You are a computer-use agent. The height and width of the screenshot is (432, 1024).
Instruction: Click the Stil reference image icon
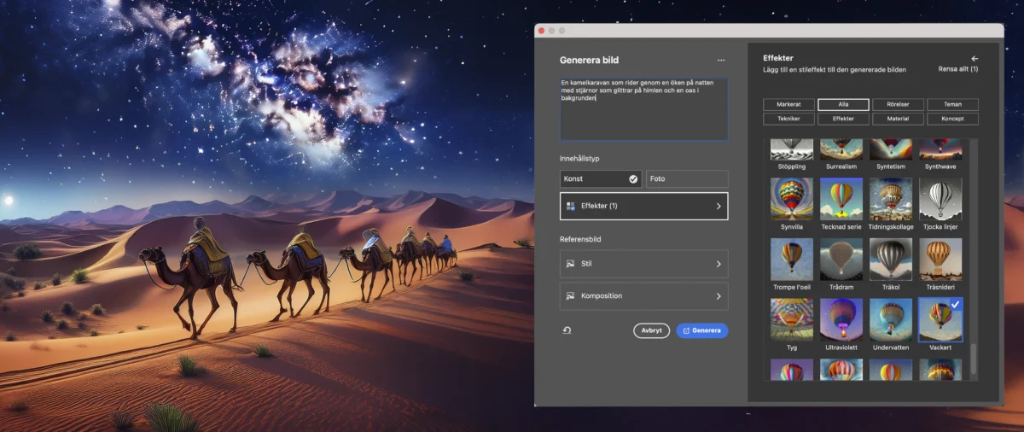570,264
